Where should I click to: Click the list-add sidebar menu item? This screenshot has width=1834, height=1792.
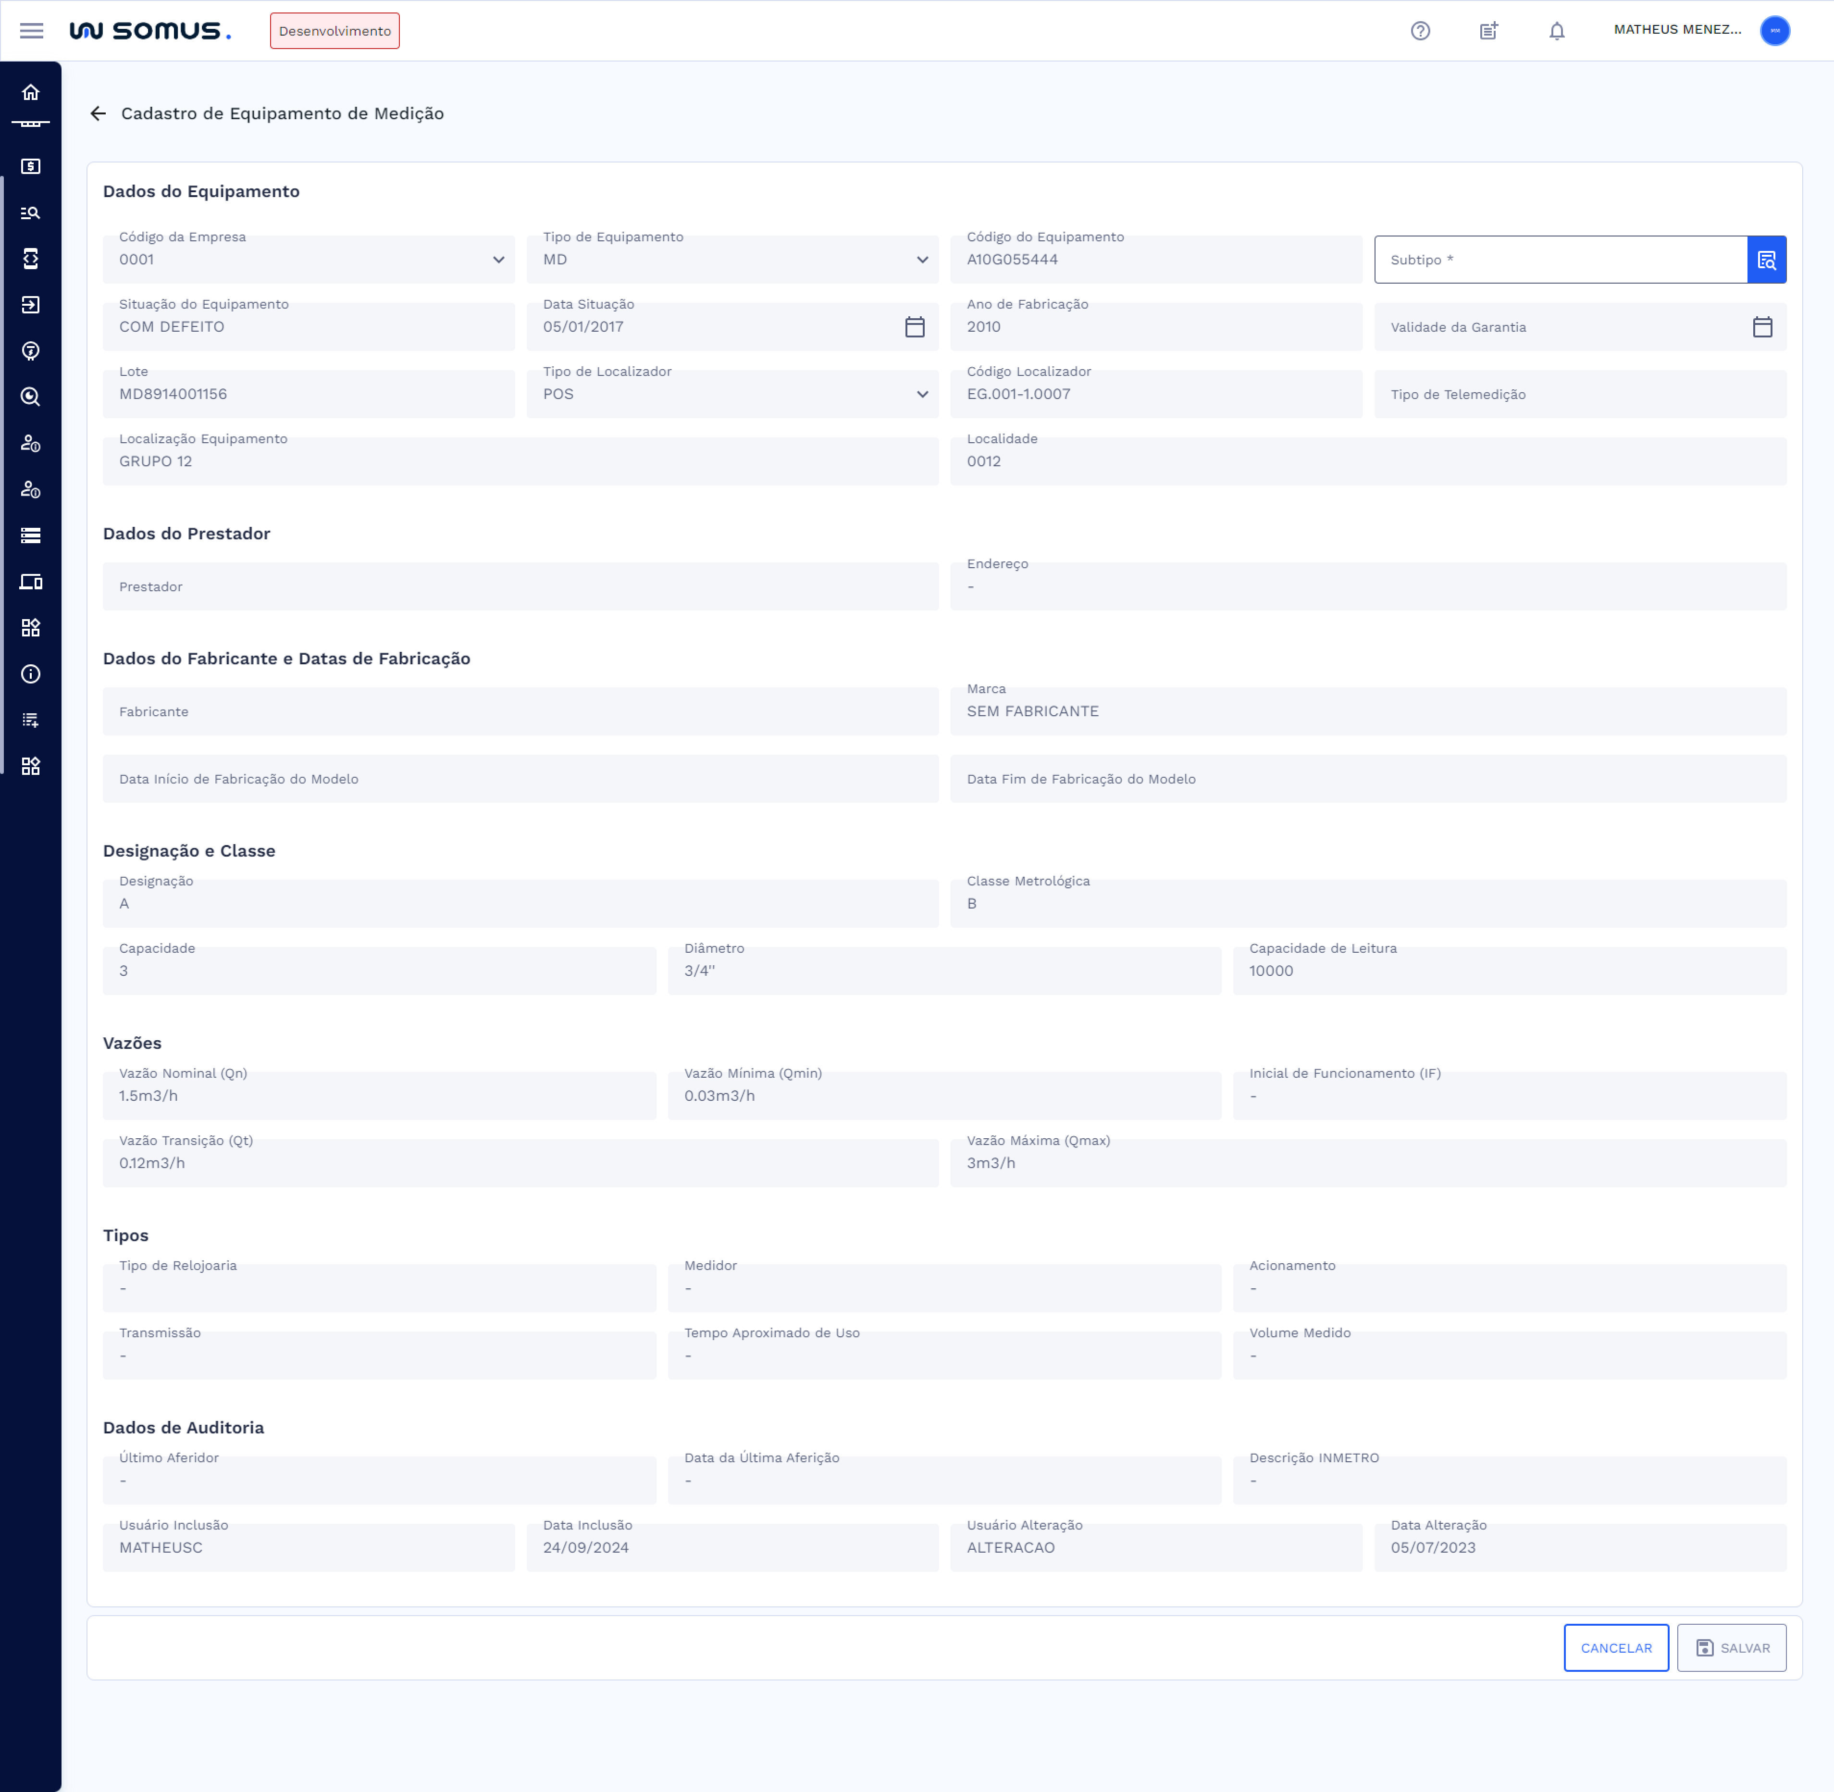pyautogui.click(x=31, y=720)
